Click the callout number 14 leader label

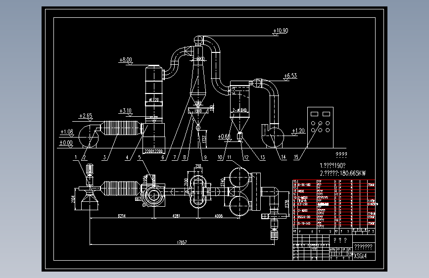tap(283, 157)
